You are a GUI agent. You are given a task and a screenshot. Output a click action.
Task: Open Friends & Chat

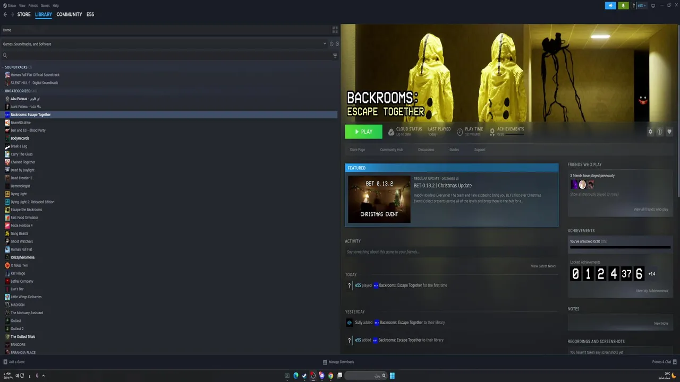[664, 362]
